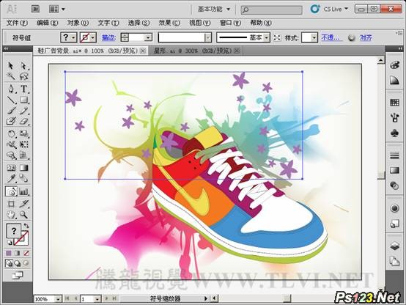406x305 pixels.
Task: Select the Hand tool
Action: coord(10,215)
